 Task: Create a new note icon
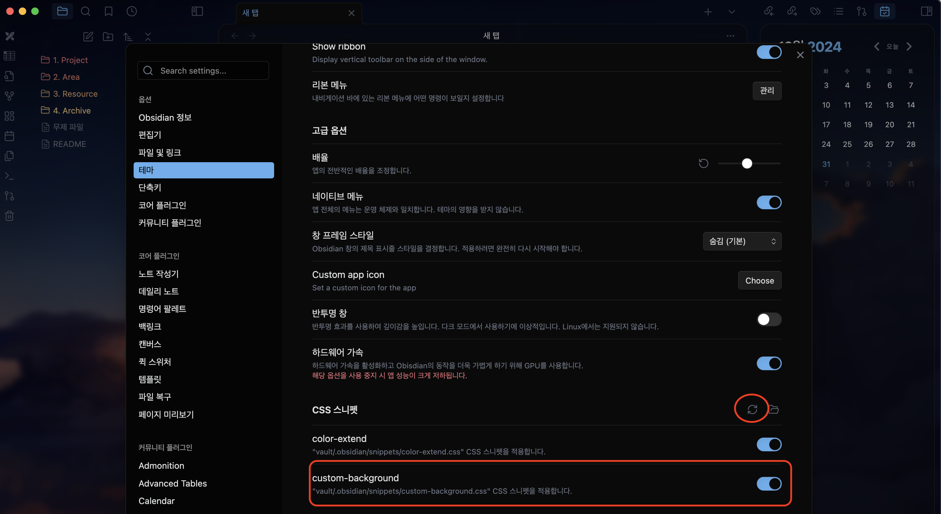[88, 36]
